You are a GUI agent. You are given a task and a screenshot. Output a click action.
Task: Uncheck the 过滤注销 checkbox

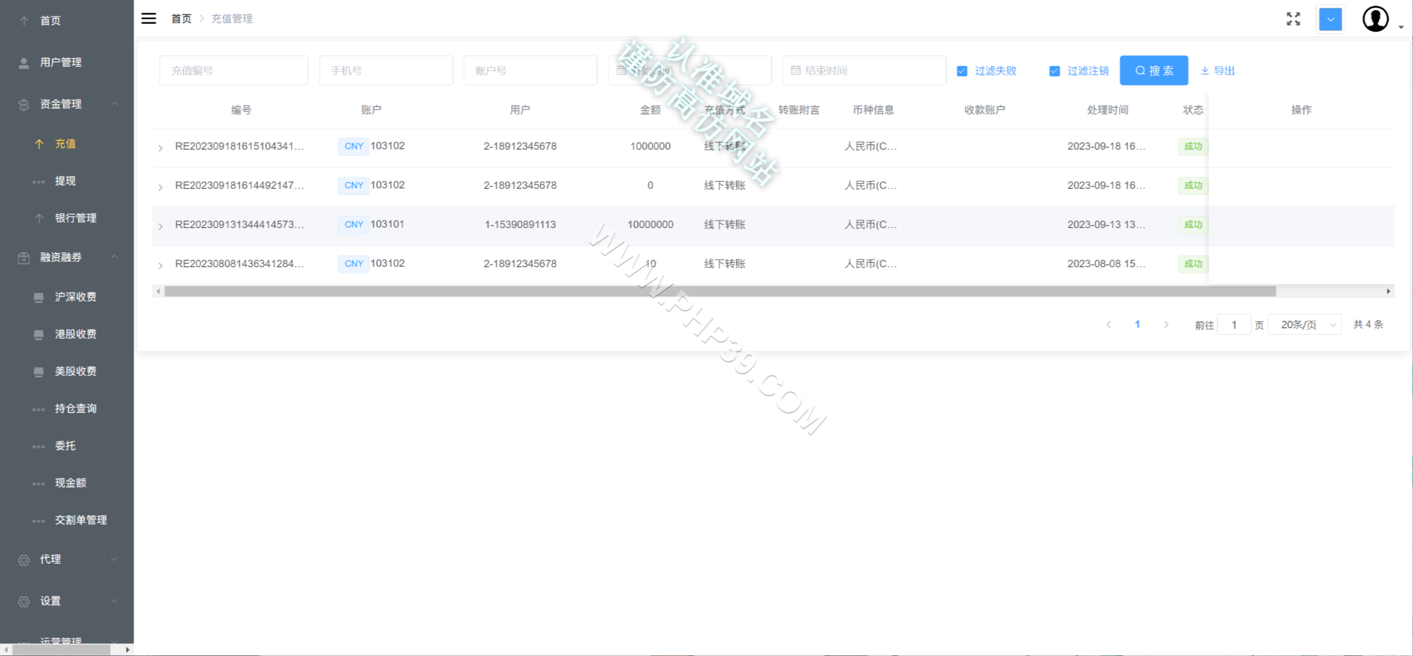[1054, 71]
